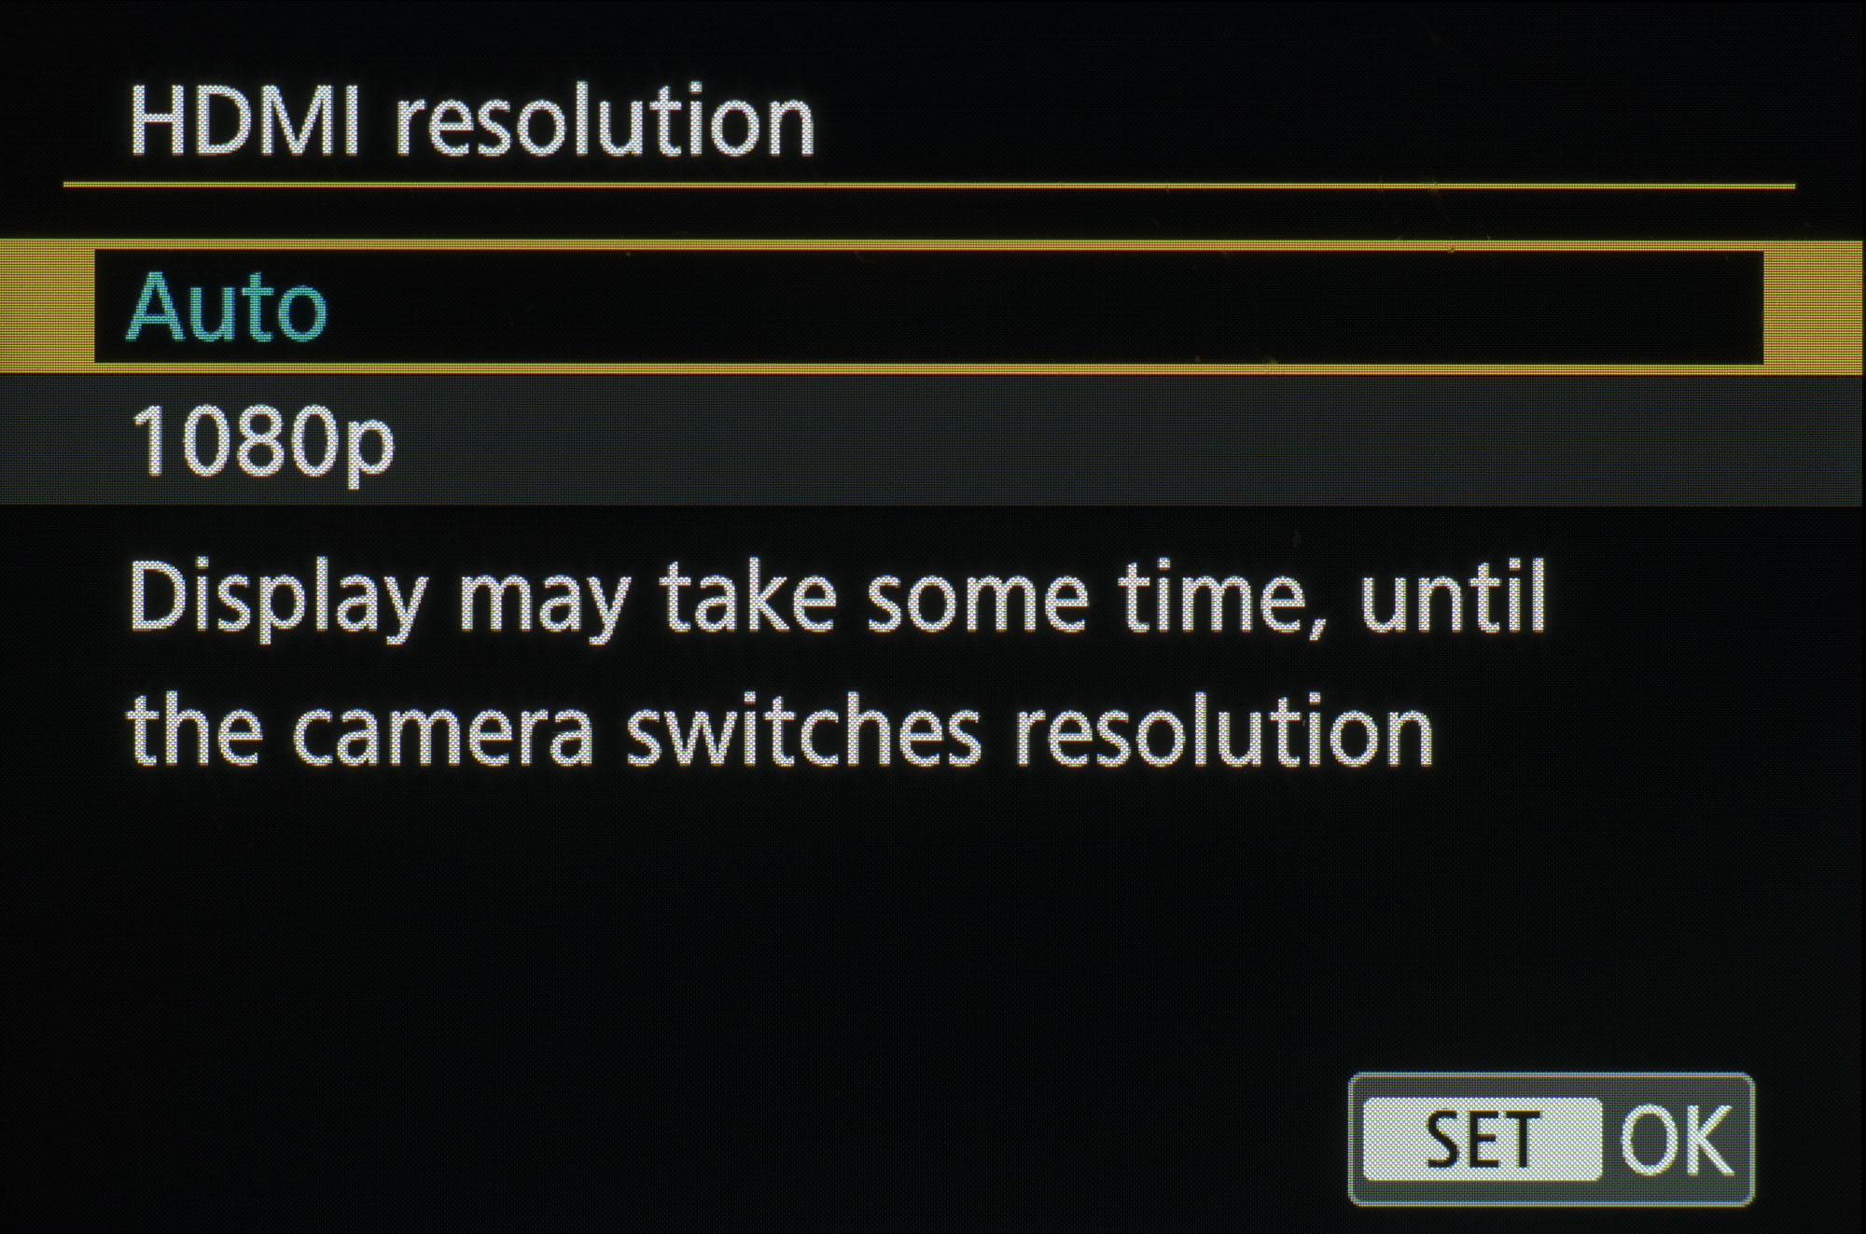
Task: Click the word until in the notice
Action: click(1452, 595)
